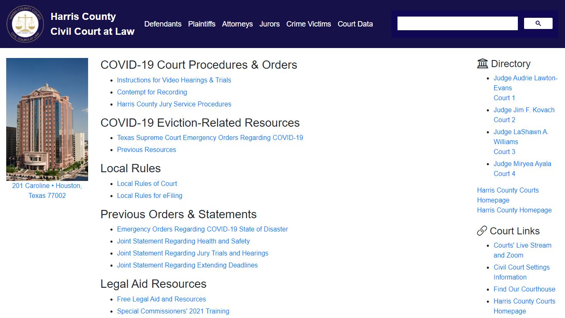Click the Harris County Courts seal logo
This screenshot has width=565, height=318.
pos(25,24)
